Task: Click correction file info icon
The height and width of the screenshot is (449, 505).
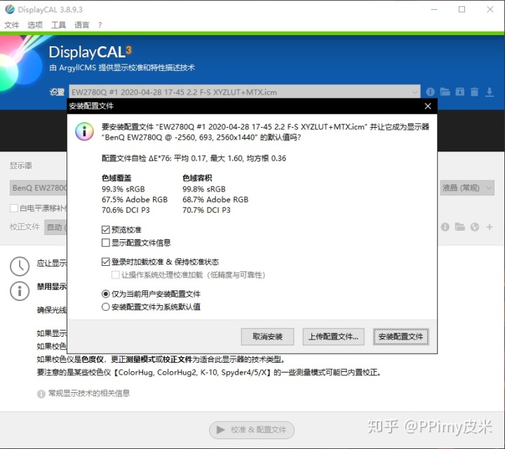Action: tap(445, 227)
